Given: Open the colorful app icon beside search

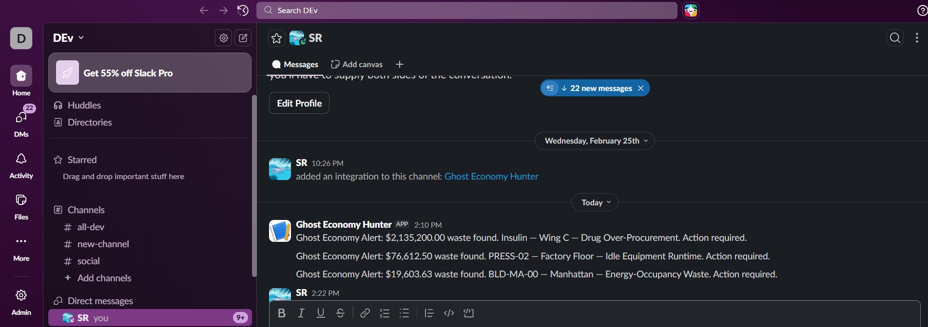Looking at the screenshot, I should [x=691, y=10].
